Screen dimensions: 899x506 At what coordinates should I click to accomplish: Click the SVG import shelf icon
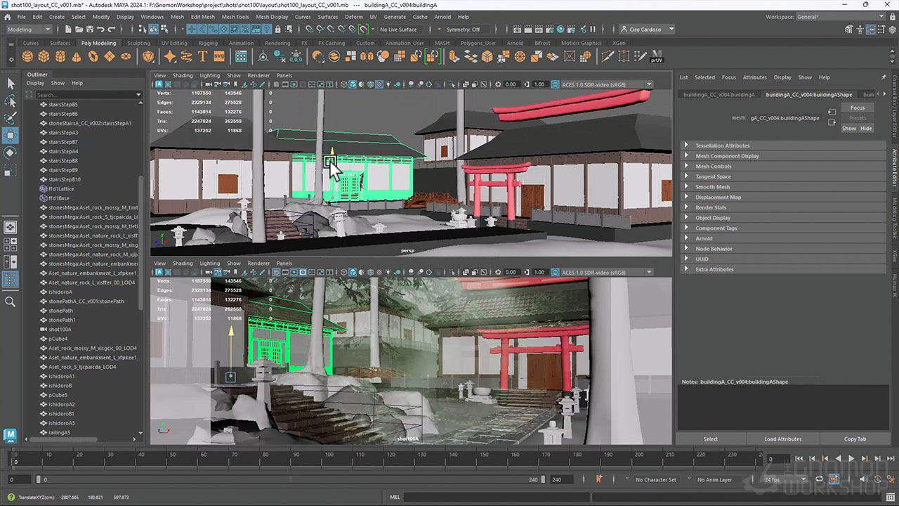pos(218,56)
